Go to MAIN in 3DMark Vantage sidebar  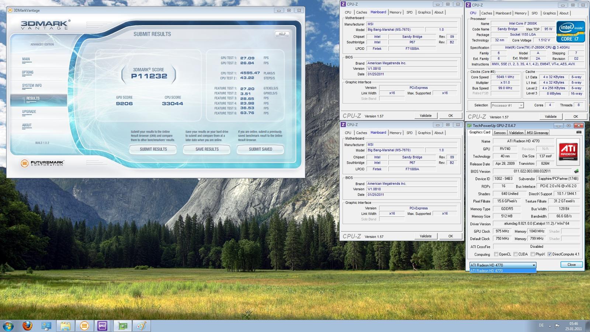click(26, 59)
